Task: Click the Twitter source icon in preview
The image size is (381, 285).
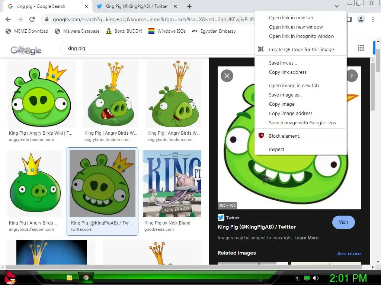Action: 221,217
